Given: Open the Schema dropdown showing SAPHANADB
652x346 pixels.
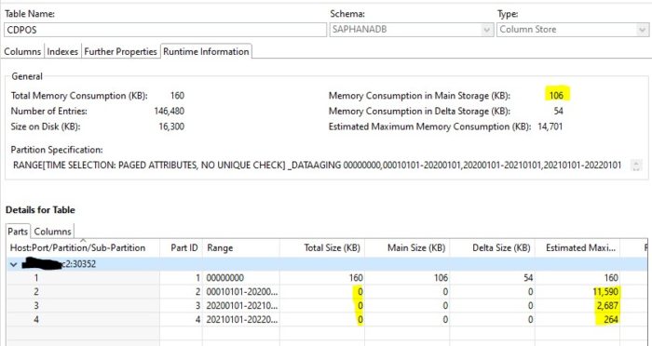Looking at the screenshot, I should (486, 30).
